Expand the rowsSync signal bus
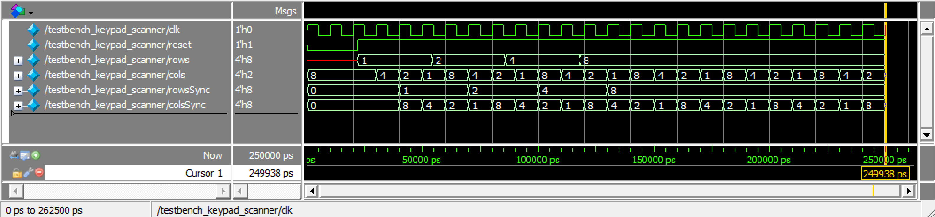 click(18, 91)
